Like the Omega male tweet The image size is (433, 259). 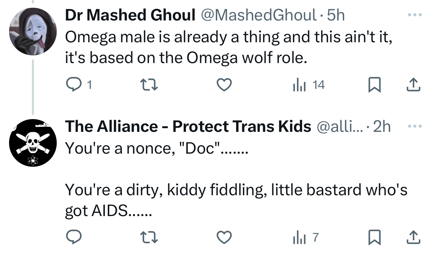(224, 85)
